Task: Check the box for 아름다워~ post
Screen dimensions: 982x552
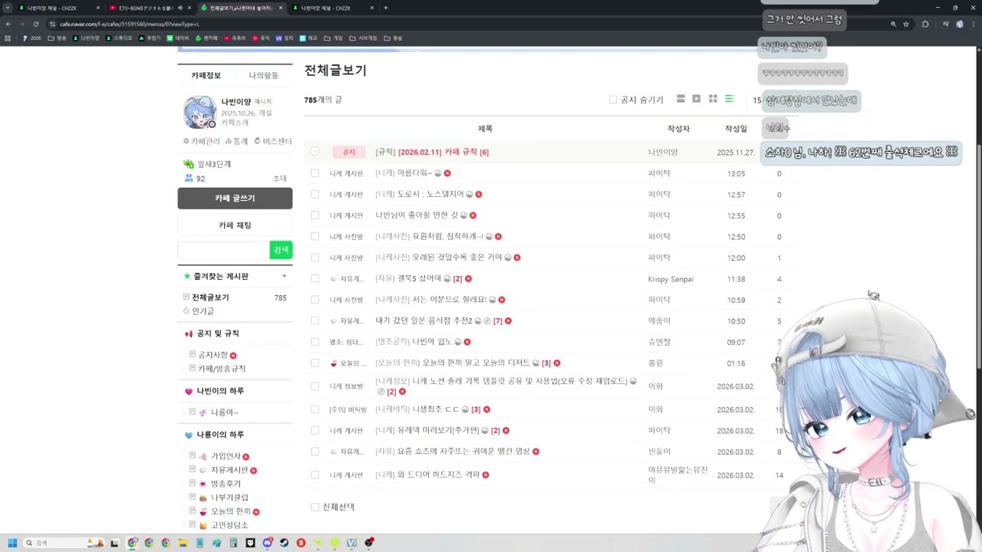Action: 315,173
